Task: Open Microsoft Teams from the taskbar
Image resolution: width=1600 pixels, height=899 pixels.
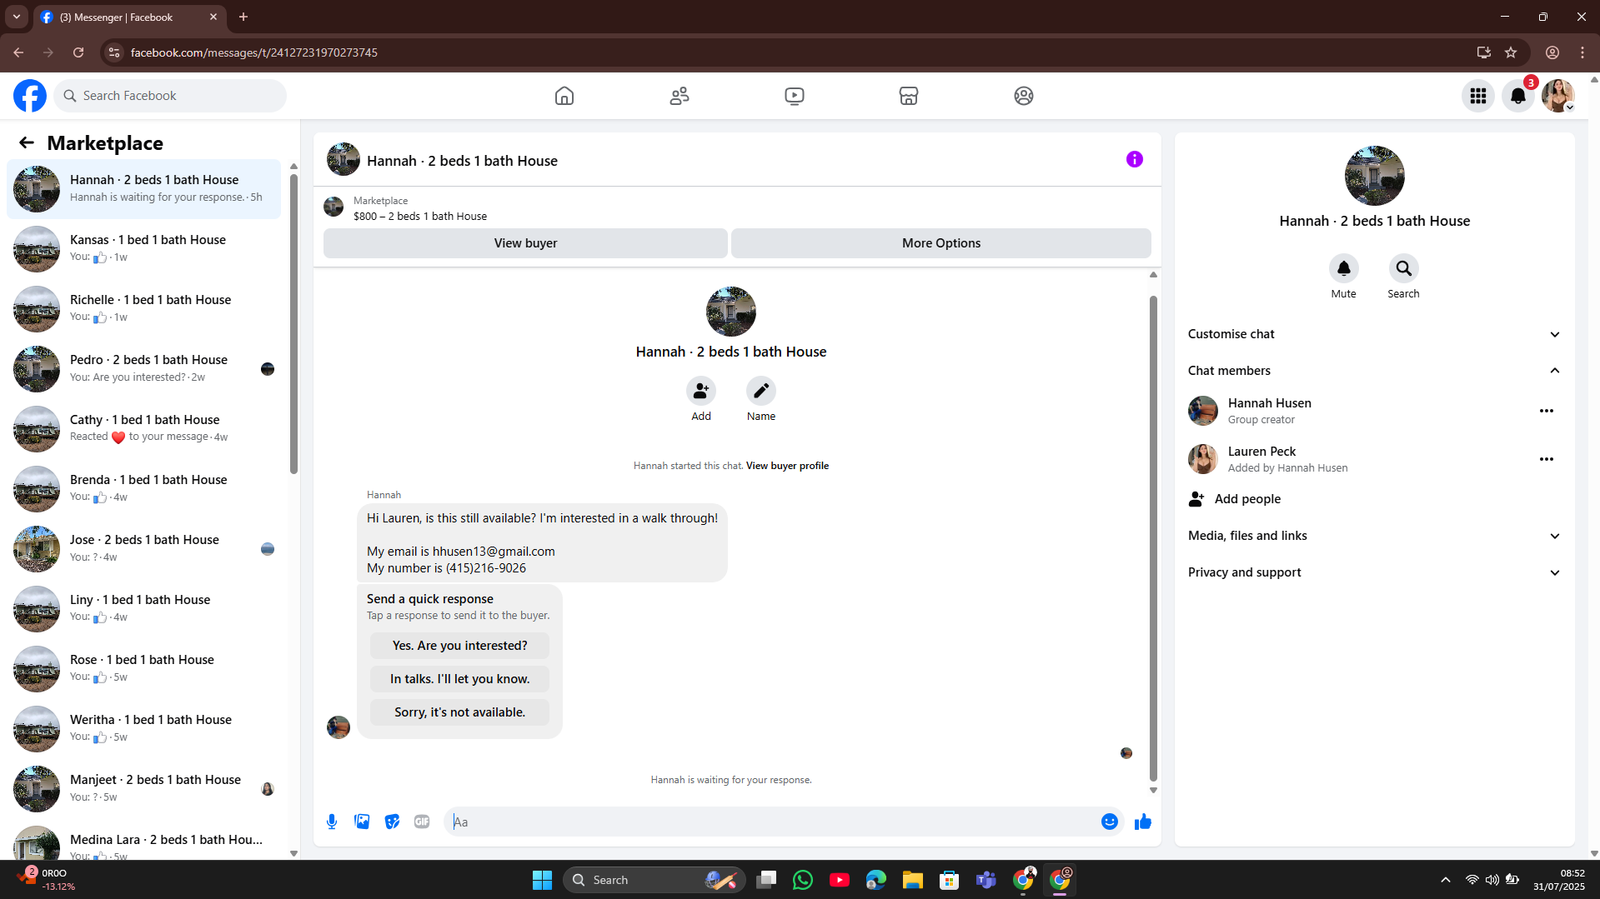Action: 986,880
